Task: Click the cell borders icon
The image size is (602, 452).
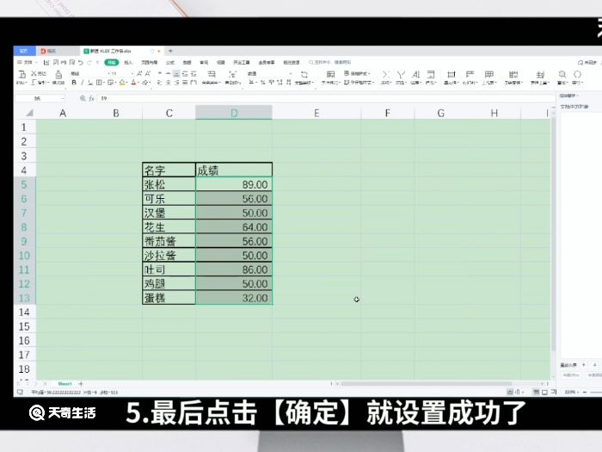Action: click(99, 83)
